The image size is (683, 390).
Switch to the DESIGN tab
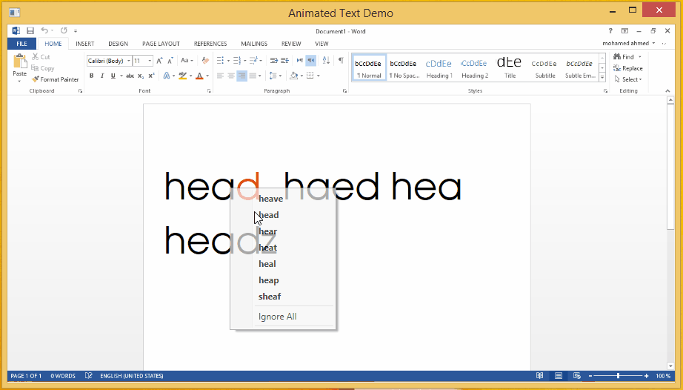point(118,44)
